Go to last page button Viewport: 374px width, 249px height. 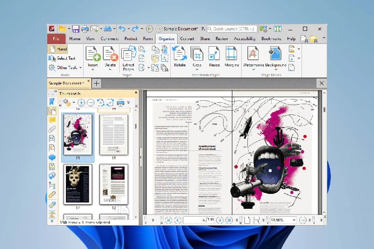coord(229,220)
